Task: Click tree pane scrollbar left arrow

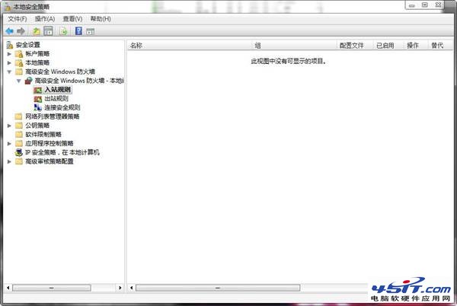Action: tap(8, 288)
